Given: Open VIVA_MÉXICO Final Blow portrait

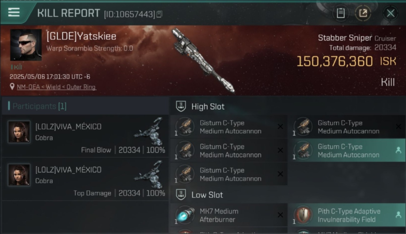Looking at the screenshot, I should (19, 132).
